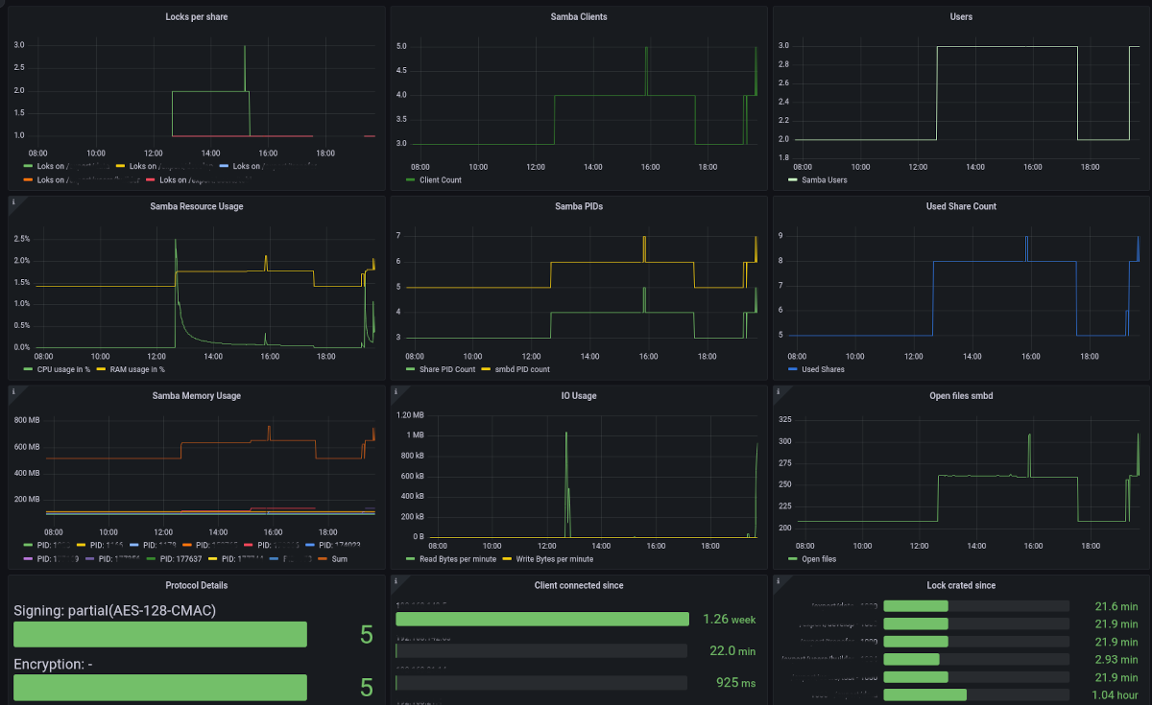Image resolution: width=1152 pixels, height=705 pixels.
Task: Toggle the Open files legend series
Action: point(819,558)
